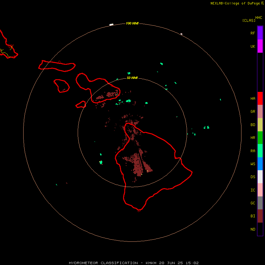Screen dimensions: 265x265
Task: Click the purple RF color swatch
Action: coord(260,33)
